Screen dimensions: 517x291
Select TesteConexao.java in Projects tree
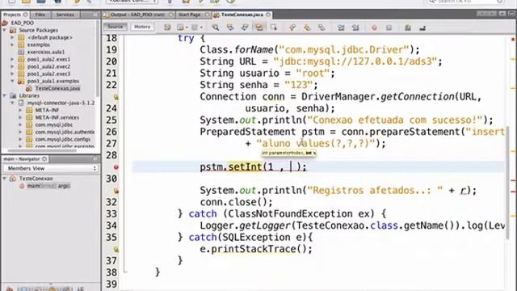pos(57,88)
